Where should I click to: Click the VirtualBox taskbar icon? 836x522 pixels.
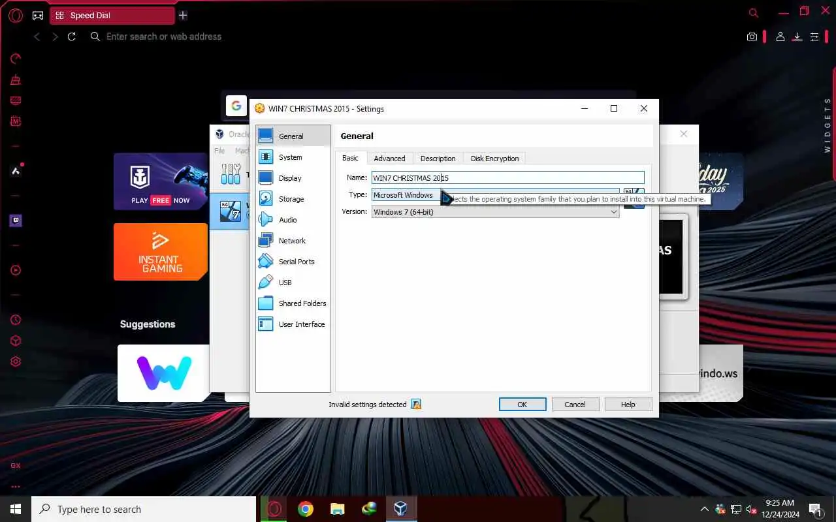(x=400, y=510)
